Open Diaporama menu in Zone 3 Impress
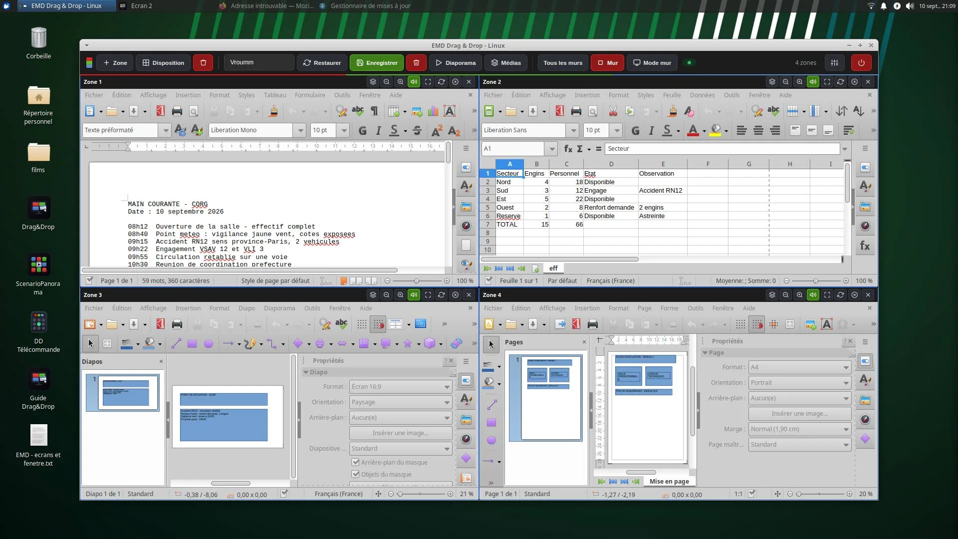The height and width of the screenshot is (539, 958). click(279, 308)
